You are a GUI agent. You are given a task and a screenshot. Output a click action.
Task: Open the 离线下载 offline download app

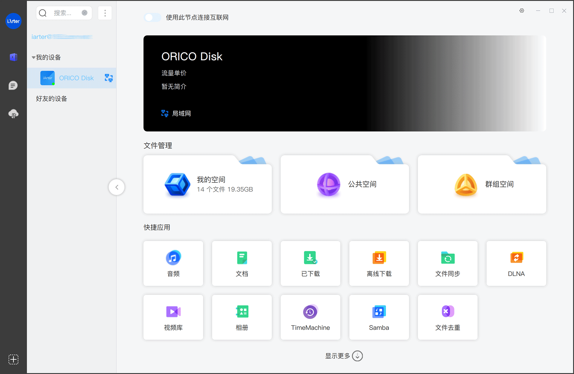379,263
